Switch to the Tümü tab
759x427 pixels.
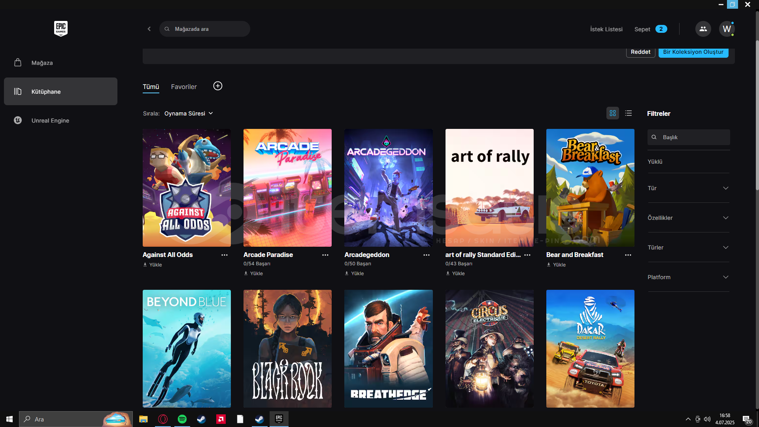click(151, 87)
